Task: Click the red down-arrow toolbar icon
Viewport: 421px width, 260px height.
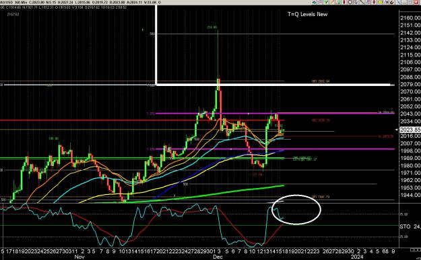Action: point(375,2)
